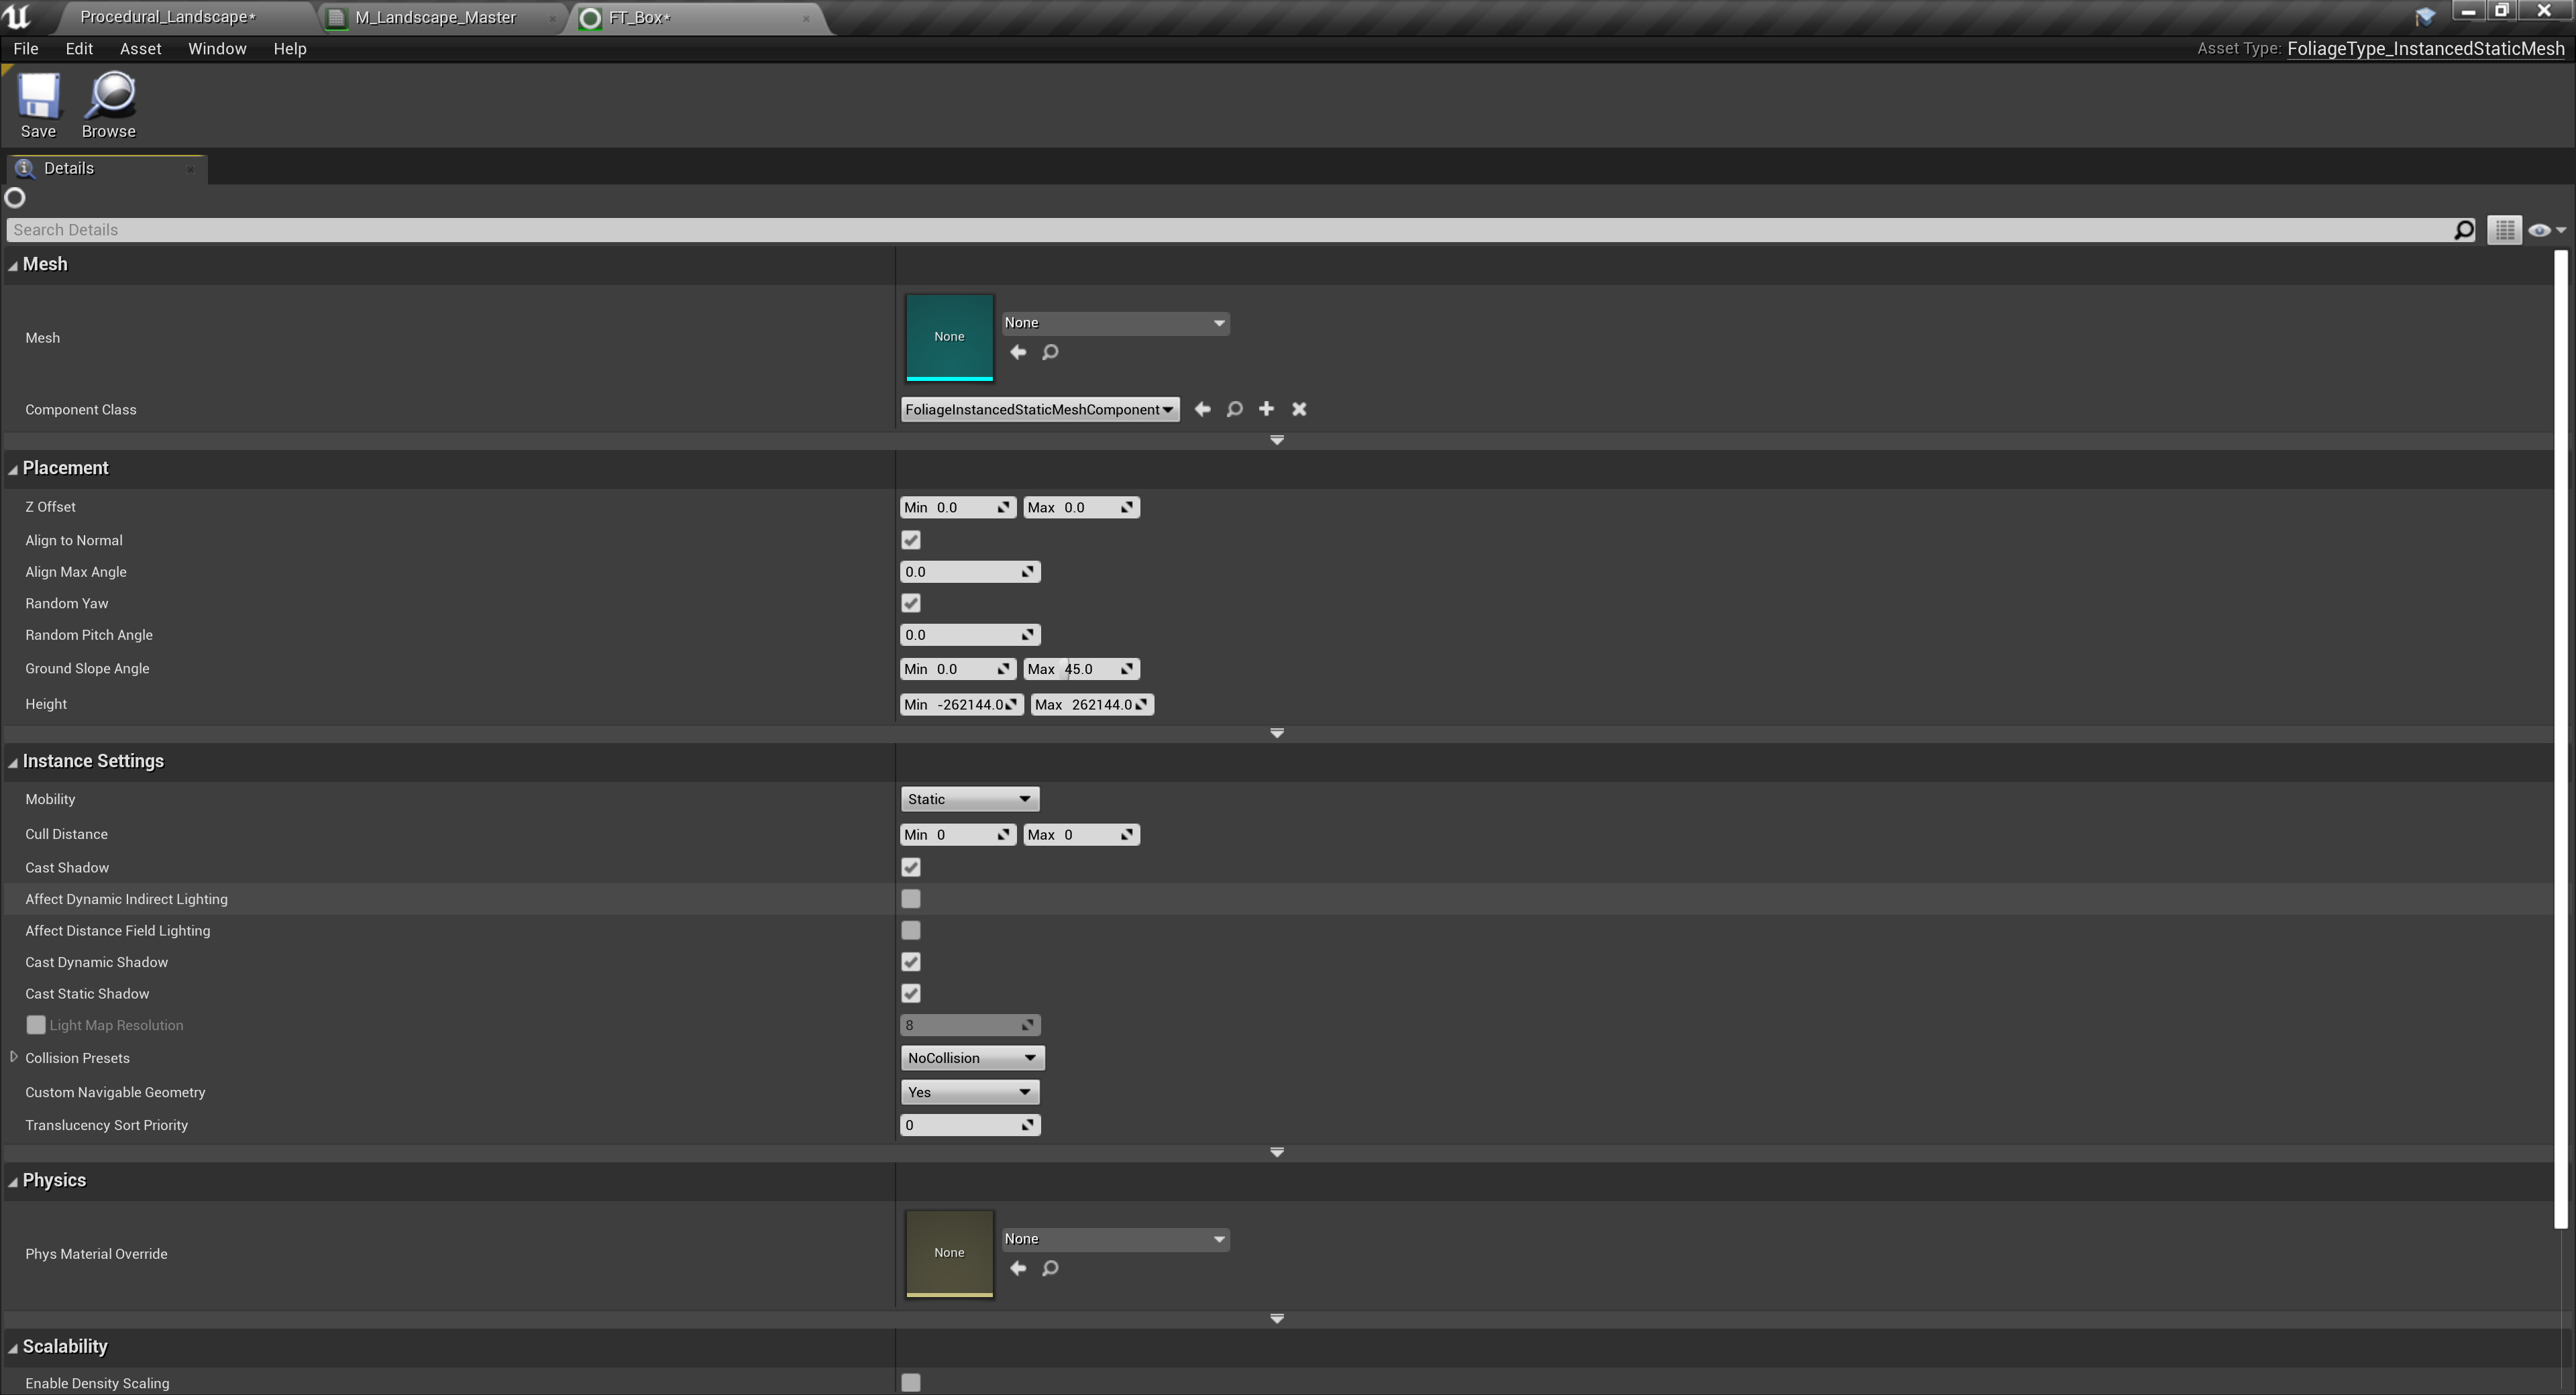Image resolution: width=2576 pixels, height=1395 pixels.
Task: Open the Asset menu
Action: [x=140, y=48]
